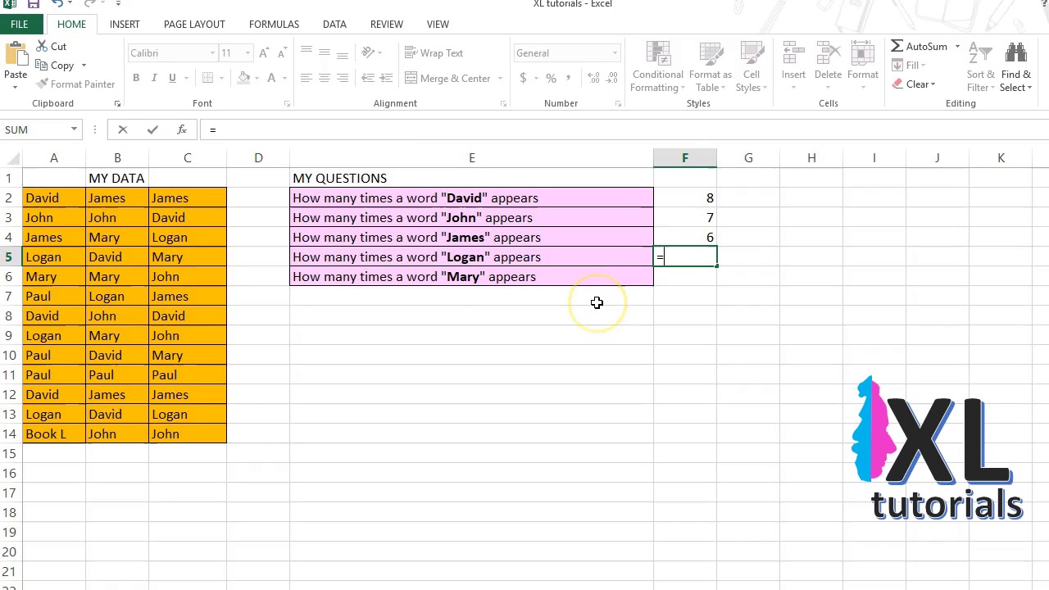Select column F header
The height and width of the screenshot is (590, 1049).
[x=685, y=158]
